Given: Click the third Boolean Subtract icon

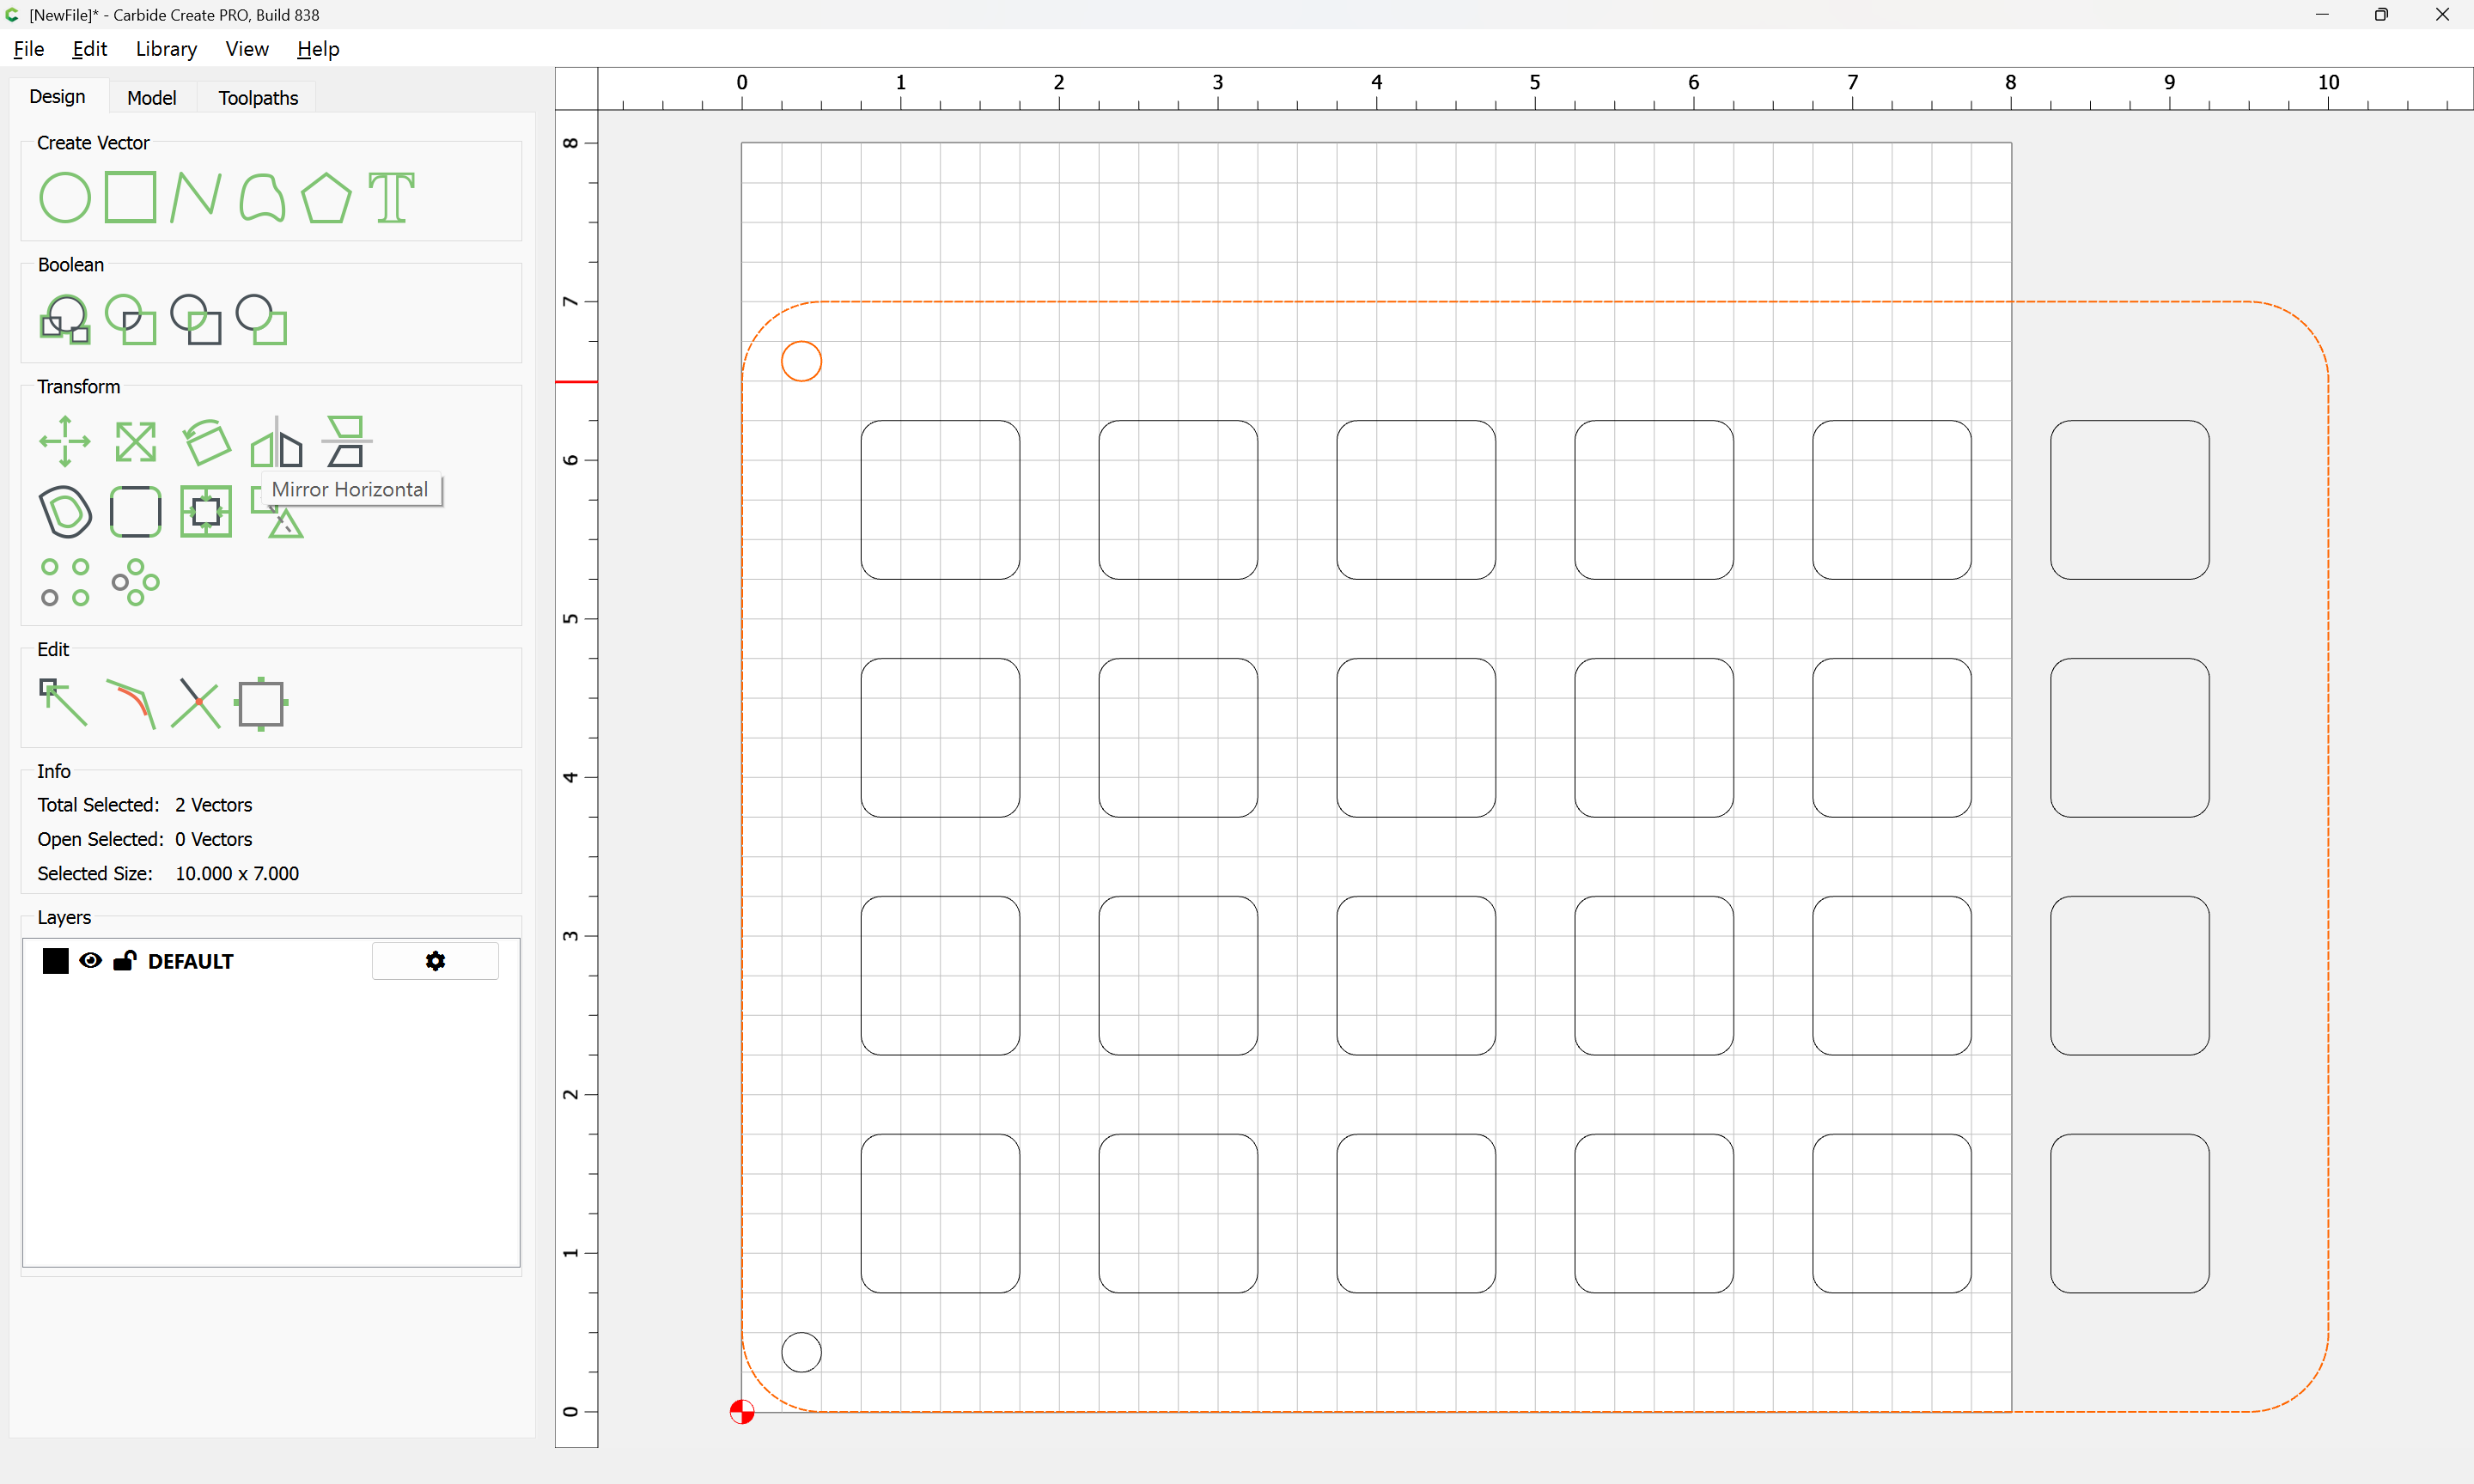Looking at the screenshot, I should (196, 319).
